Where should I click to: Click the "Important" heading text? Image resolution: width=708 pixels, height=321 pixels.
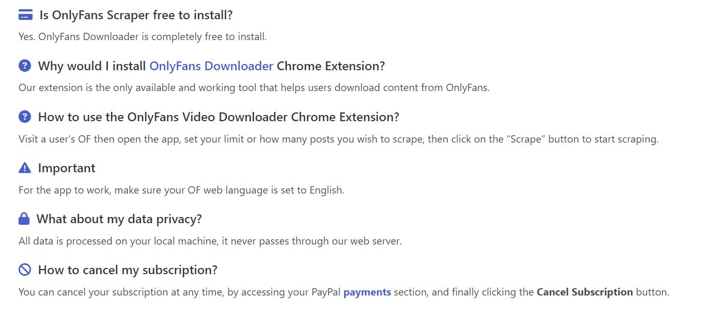[x=67, y=168]
